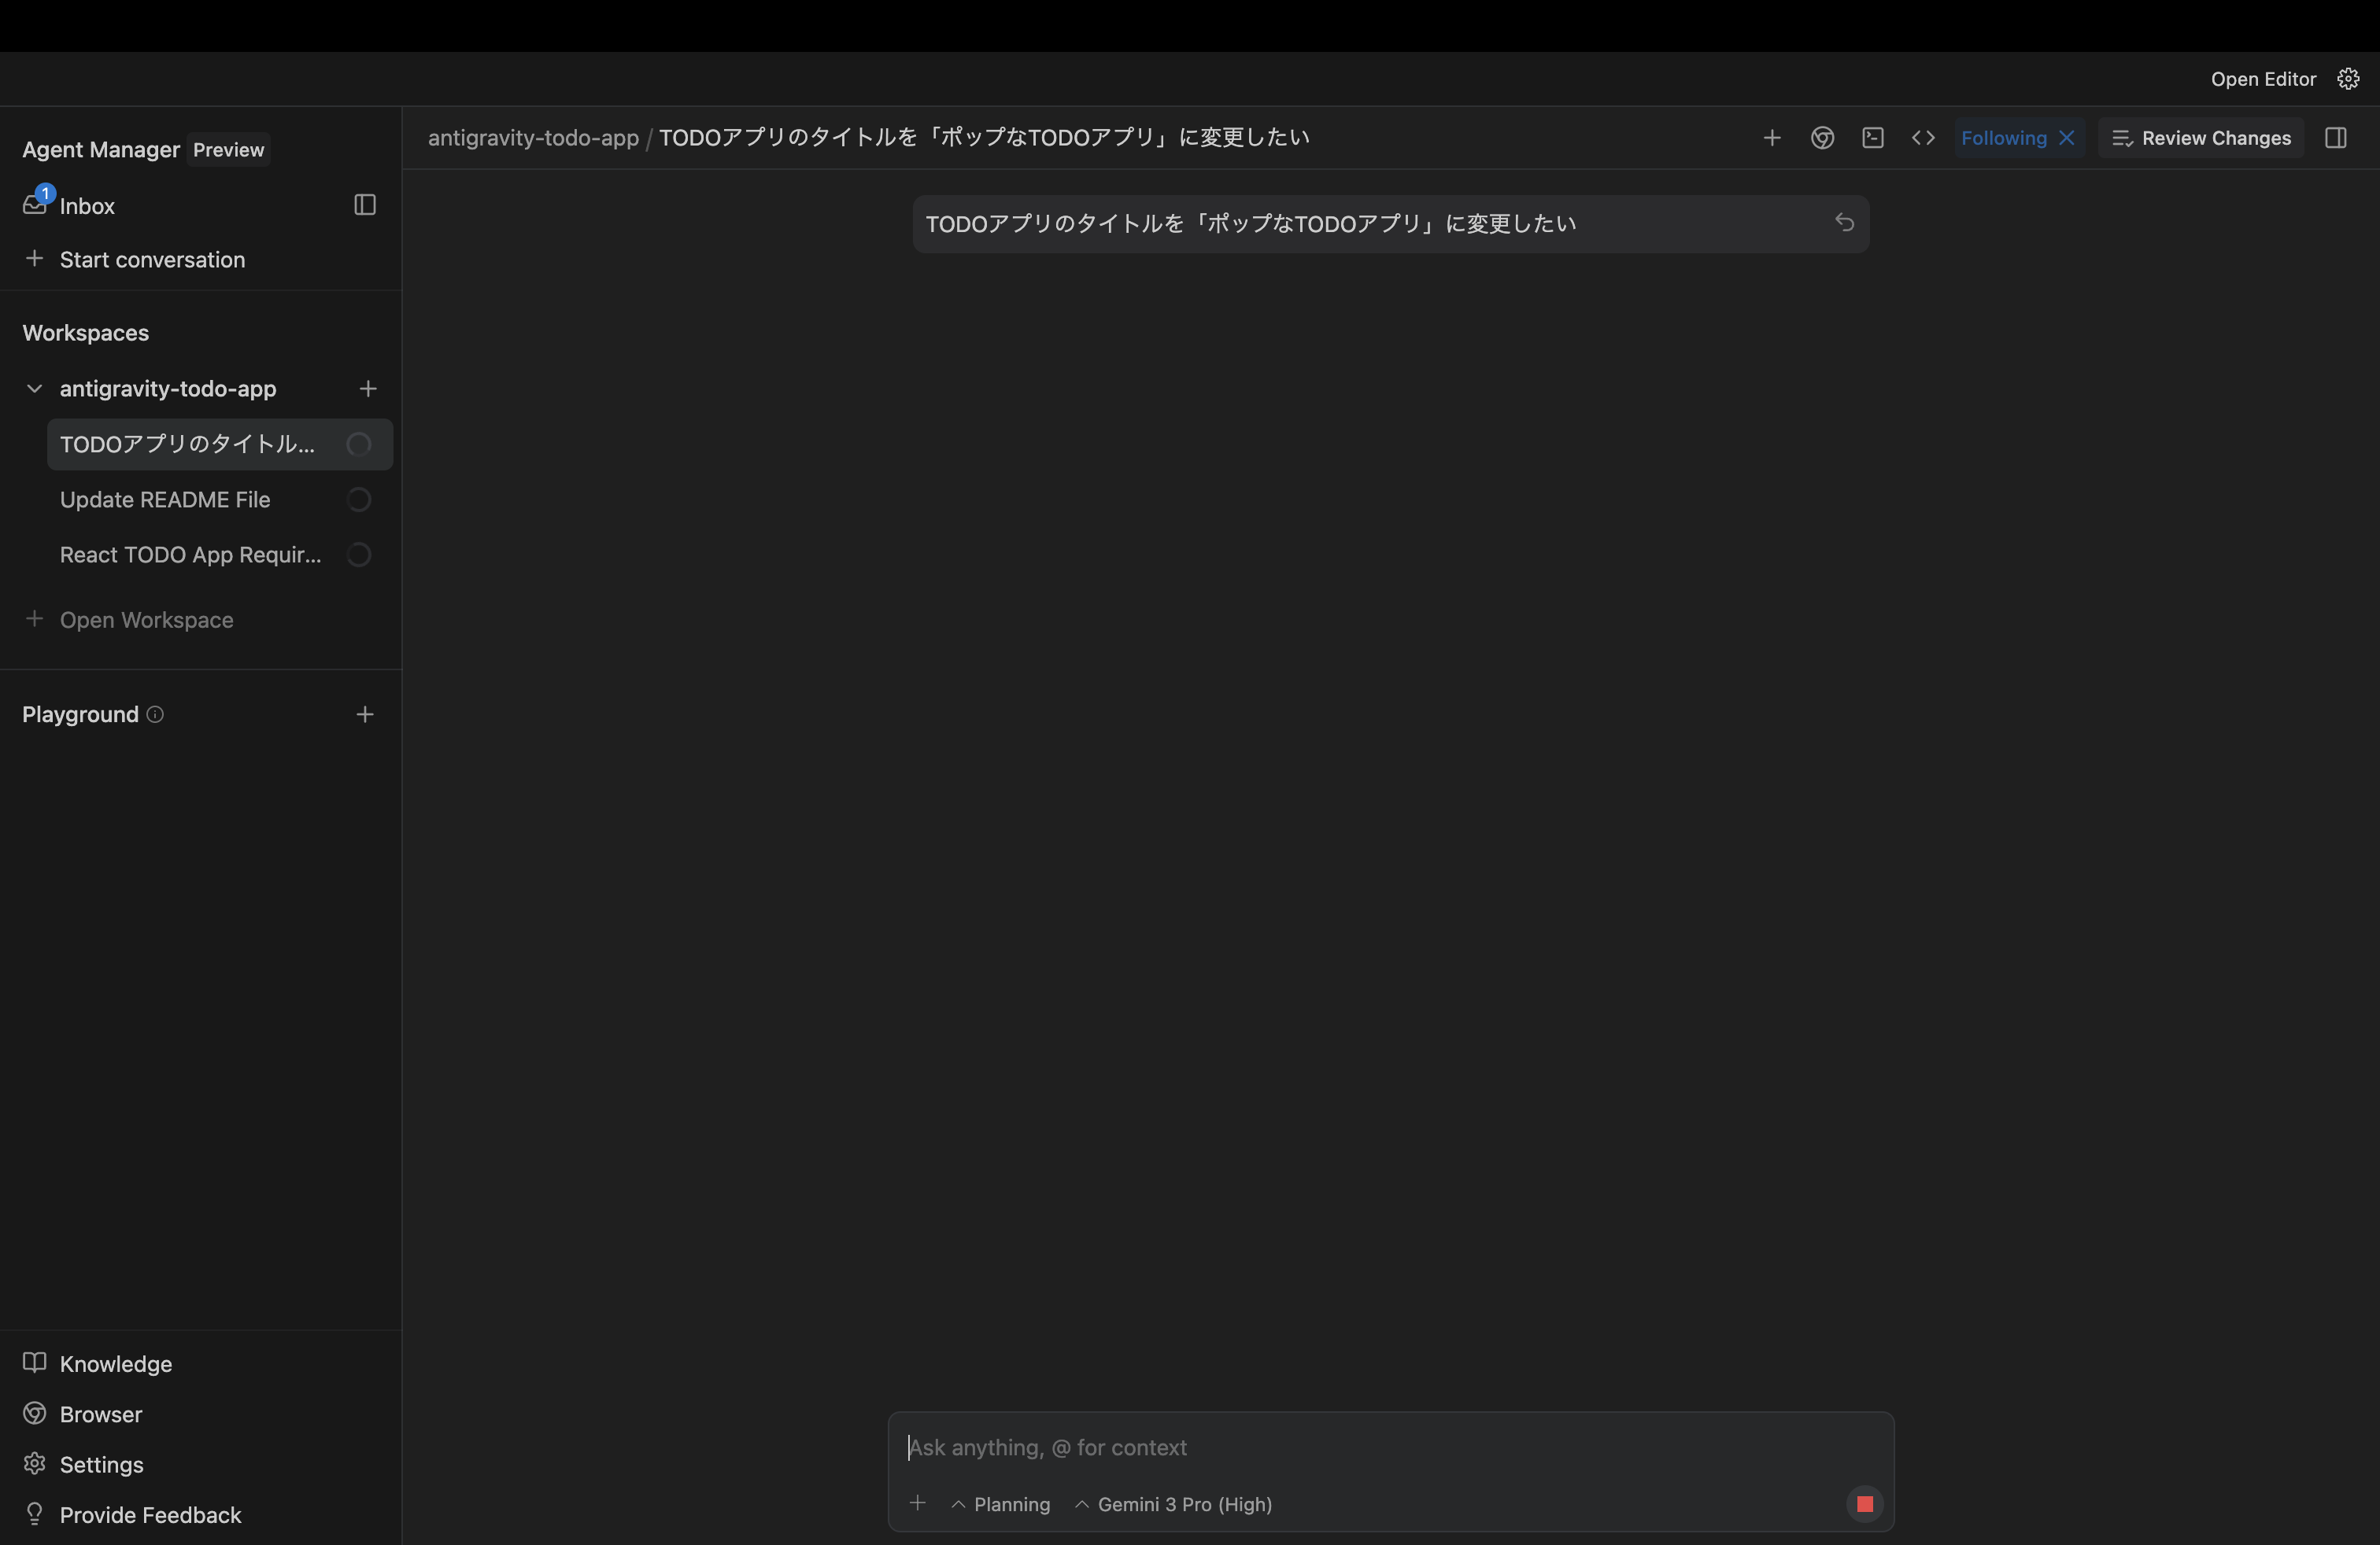Viewport: 2380px width, 1545px height.
Task: Stop generation with the red stop button
Action: click(1864, 1504)
